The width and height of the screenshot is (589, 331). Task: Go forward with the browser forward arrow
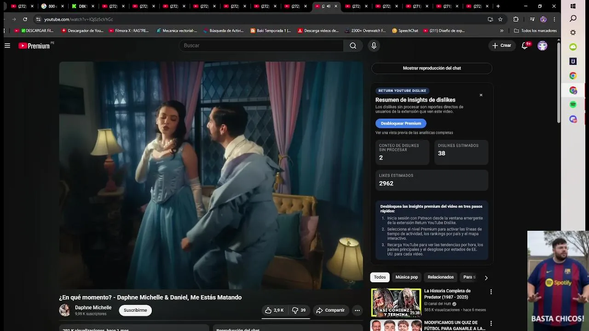click(x=14, y=19)
